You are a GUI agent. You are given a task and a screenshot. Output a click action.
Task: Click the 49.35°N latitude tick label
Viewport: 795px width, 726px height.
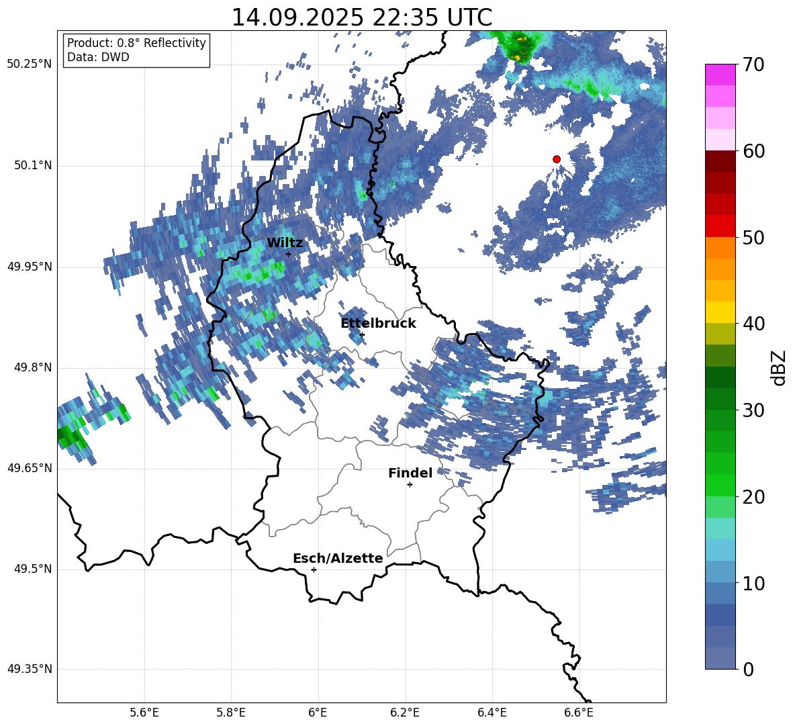(x=30, y=669)
